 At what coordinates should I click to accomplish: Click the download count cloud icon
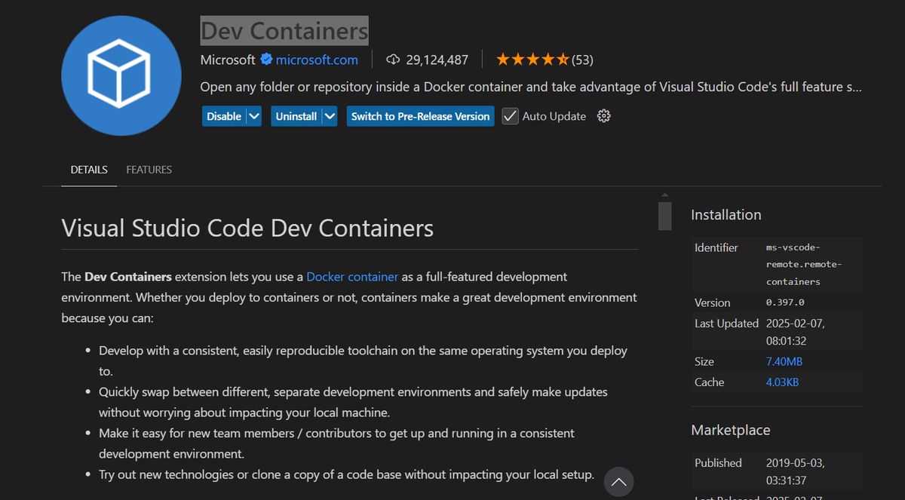point(393,59)
